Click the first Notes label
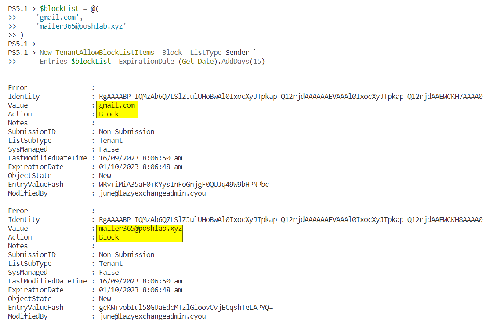 (x=18, y=123)
